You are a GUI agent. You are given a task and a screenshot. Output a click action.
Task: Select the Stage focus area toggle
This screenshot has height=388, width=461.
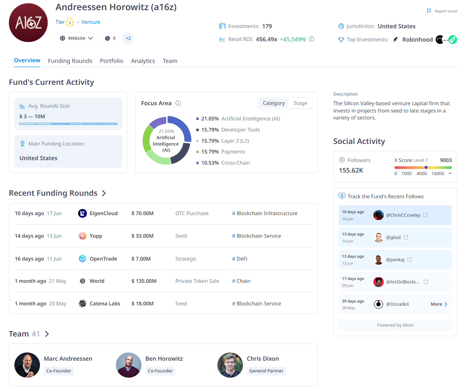tap(300, 103)
